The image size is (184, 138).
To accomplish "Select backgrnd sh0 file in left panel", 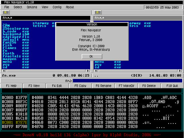I will tap(16, 34).
